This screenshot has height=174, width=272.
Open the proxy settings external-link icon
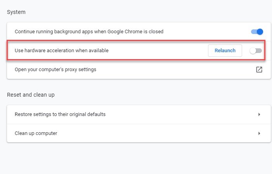coord(259,70)
